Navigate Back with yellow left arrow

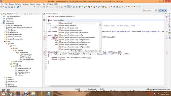[x=132, y=7]
